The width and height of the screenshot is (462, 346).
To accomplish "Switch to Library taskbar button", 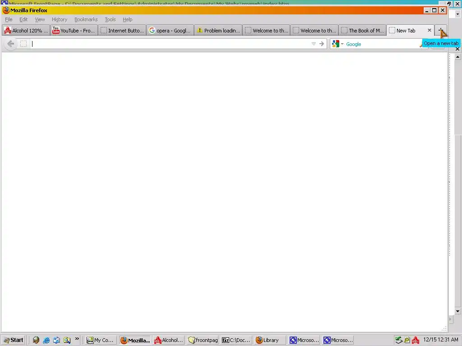I will point(270,340).
